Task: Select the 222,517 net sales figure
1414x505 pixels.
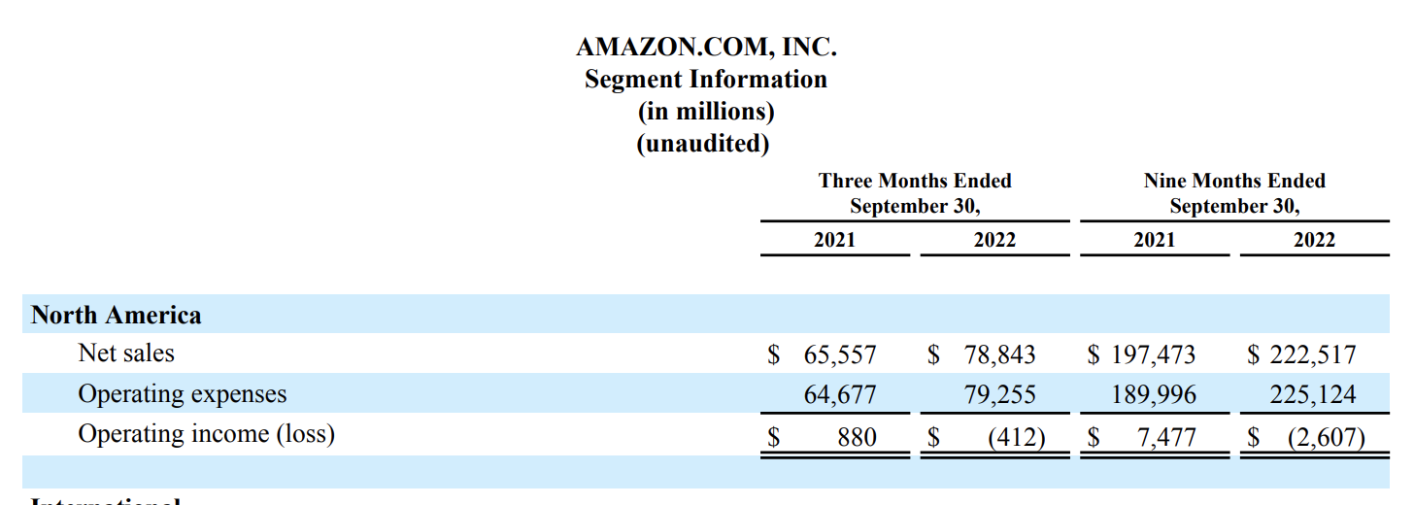Action: click(1312, 355)
